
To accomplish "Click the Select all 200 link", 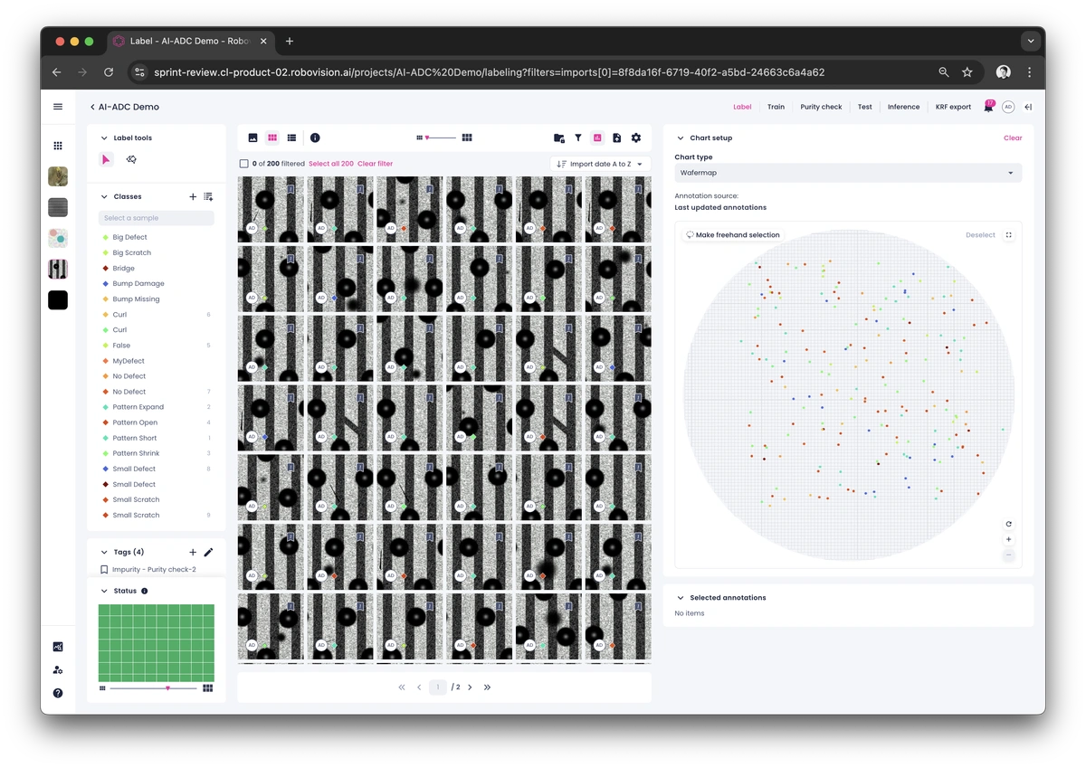I will 330,164.
